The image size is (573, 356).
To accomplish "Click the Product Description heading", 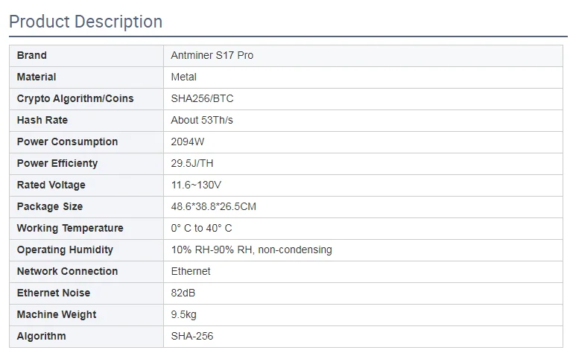I will point(86,22).
